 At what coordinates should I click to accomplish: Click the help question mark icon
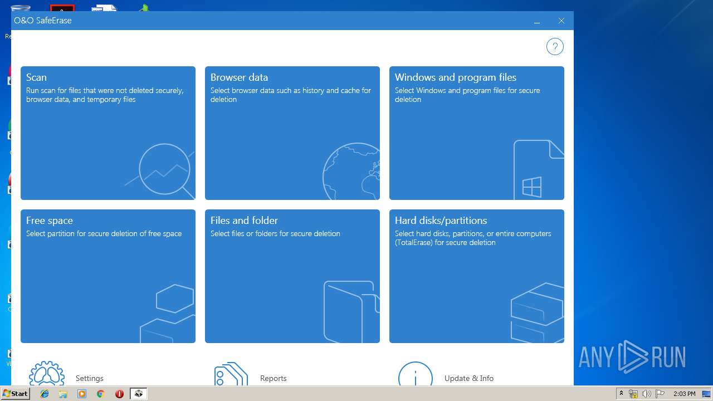(x=555, y=47)
